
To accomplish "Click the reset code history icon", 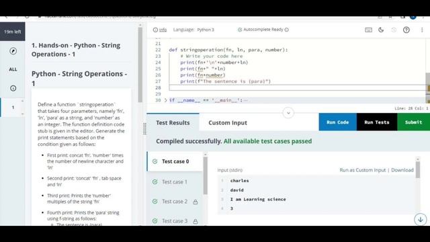I will (x=394, y=30).
